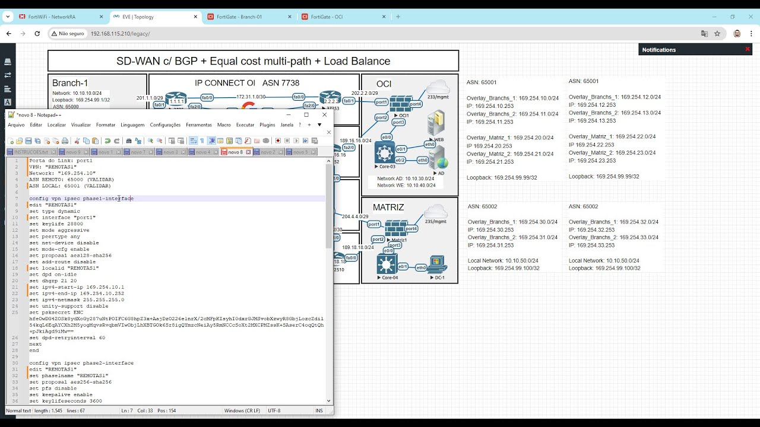Screen dimensions: 760x427
Task: Click the Zoom Out icon
Action: 160,141
